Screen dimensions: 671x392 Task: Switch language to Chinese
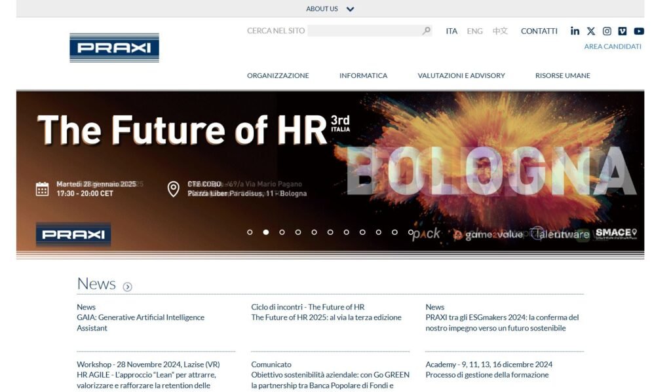[500, 31]
